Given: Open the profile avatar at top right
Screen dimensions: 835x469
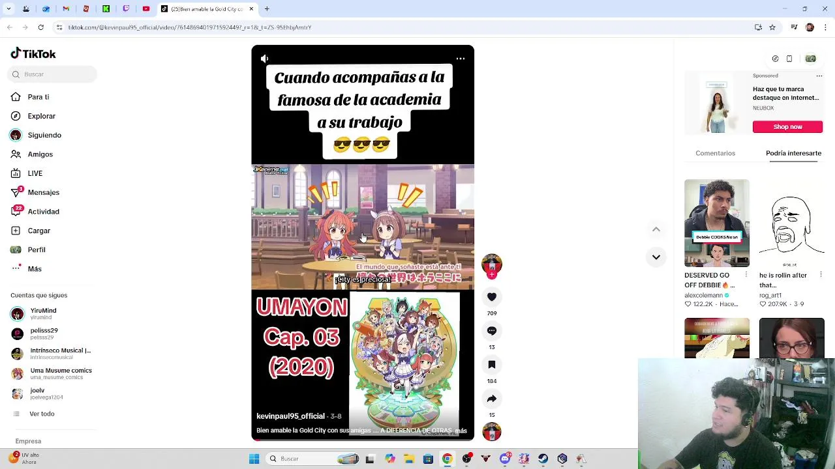Looking at the screenshot, I should pyautogui.click(x=810, y=59).
